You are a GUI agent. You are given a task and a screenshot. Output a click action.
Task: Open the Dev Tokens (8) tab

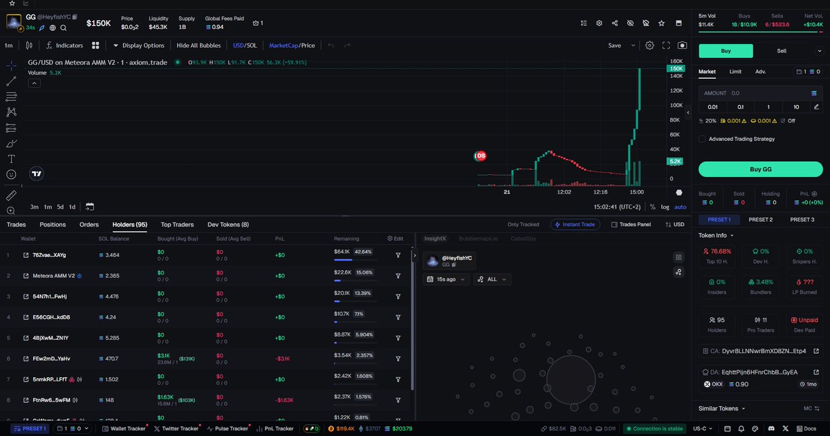pyautogui.click(x=228, y=225)
